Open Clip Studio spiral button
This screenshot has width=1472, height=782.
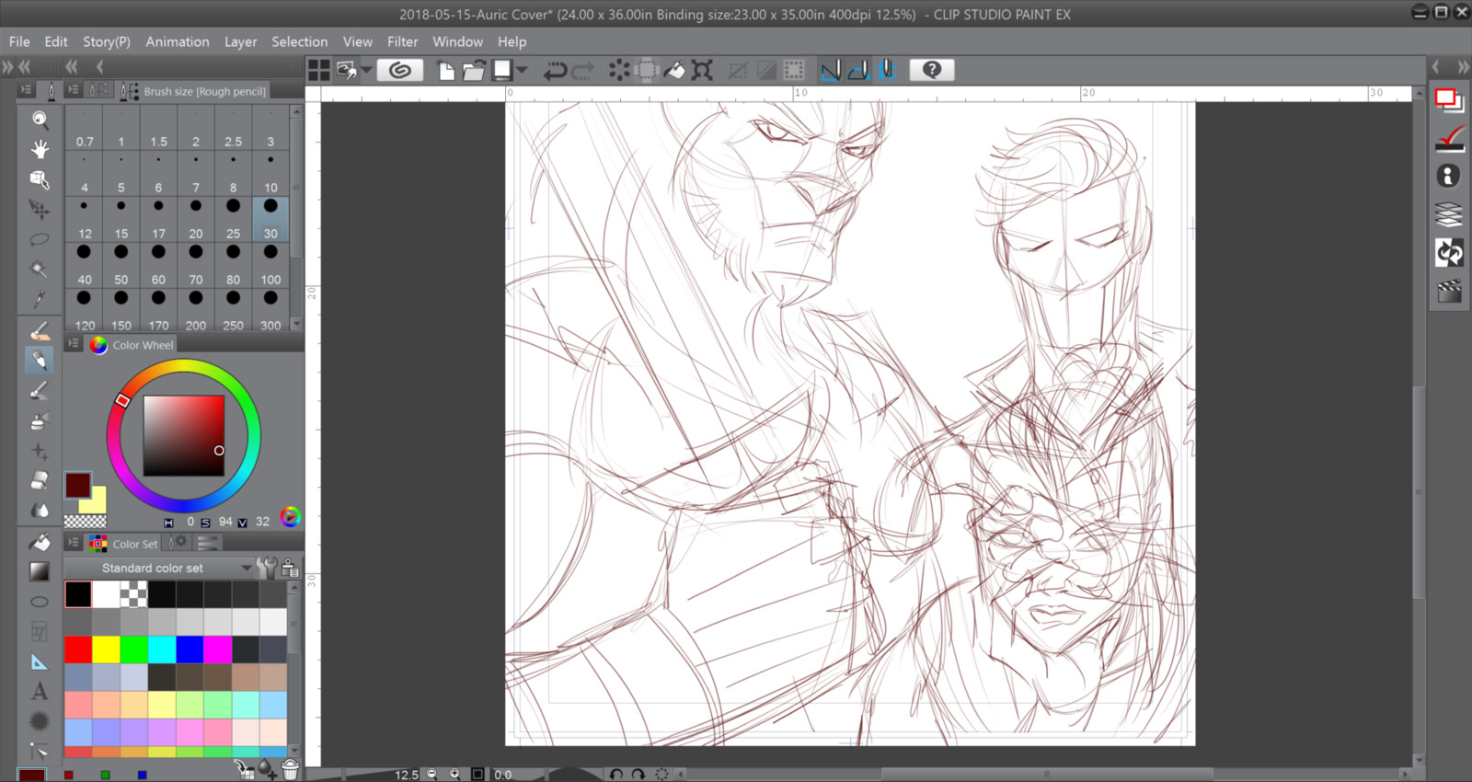[400, 70]
